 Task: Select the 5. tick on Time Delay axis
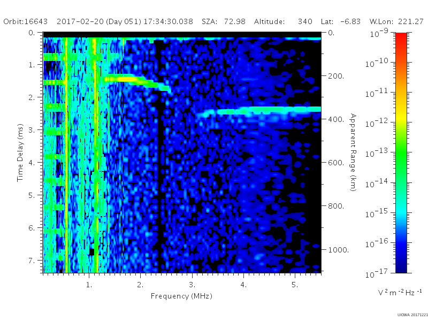pyautogui.click(x=32, y=195)
